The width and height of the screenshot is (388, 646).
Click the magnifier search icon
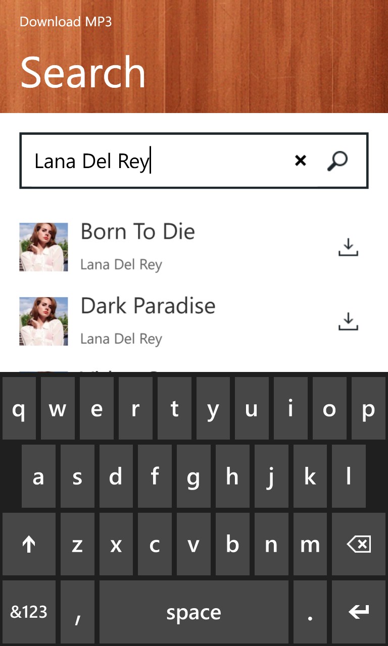(337, 160)
